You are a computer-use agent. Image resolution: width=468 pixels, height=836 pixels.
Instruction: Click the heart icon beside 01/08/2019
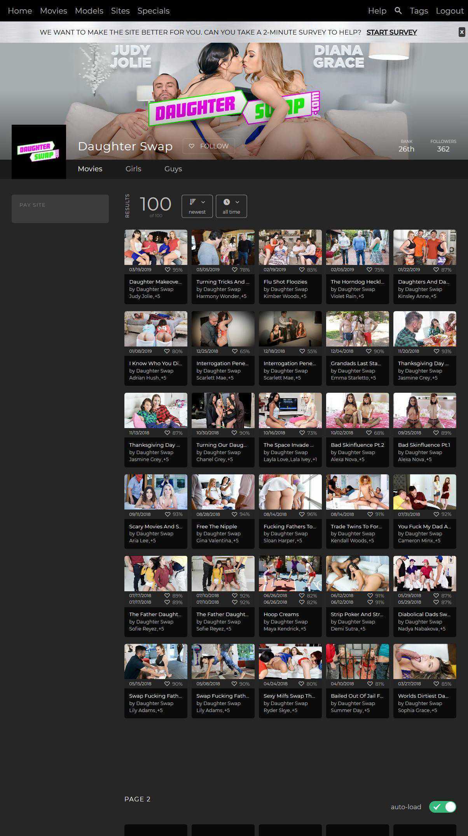pos(167,351)
